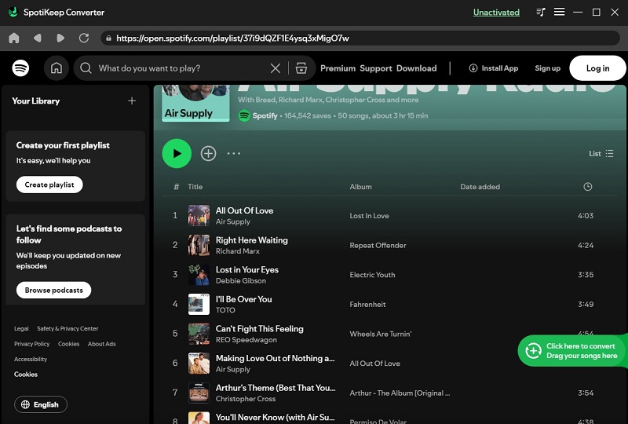Navigate back with the left arrow

point(37,38)
